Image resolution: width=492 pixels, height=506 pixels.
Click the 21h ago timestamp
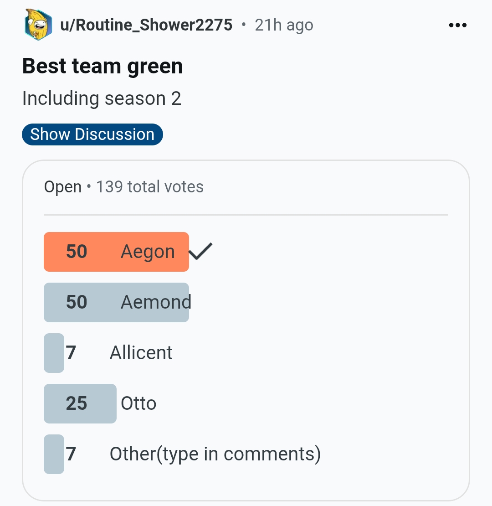pos(284,25)
